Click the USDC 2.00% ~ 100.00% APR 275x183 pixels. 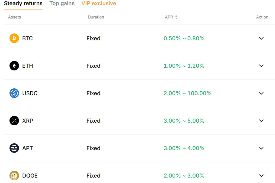(187, 93)
